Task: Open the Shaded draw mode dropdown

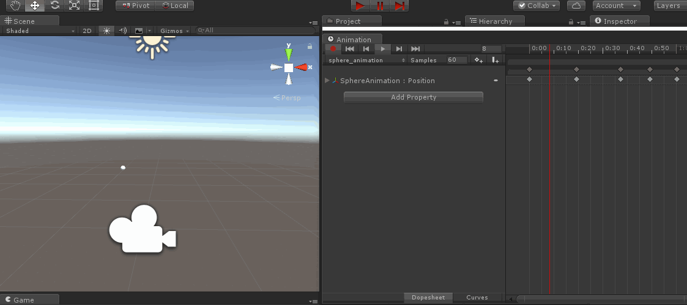Action: (x=39, y=31)
